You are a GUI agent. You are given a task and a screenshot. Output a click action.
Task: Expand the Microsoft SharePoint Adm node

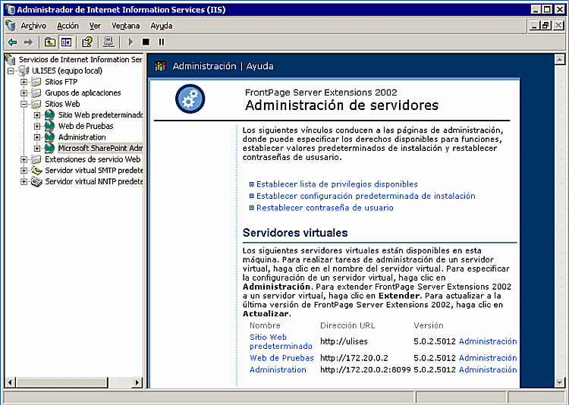point(37,149)
